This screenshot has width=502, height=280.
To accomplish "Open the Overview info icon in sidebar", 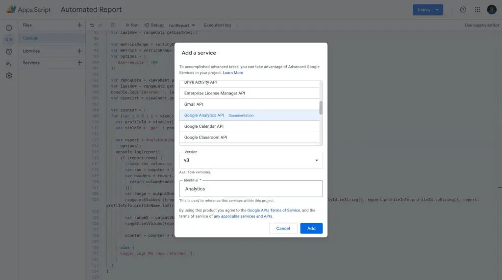I will pyautogui.click(x=9, y=28).
